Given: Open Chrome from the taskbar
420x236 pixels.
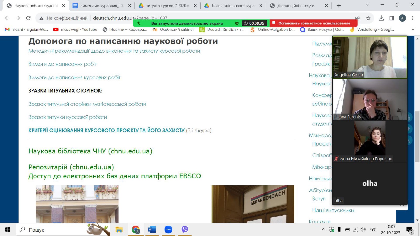Looking at the screenshot, I should pos(136,230).
